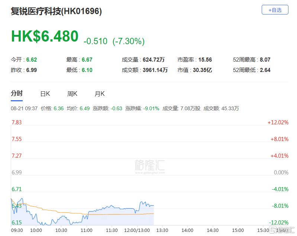
Task: Switch to the 分时 intraday tab
Action: coord(17,94)
